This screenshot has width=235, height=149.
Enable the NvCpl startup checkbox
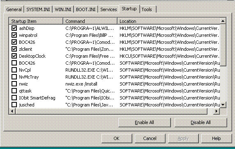pyautogui.click(x=14, y=70)
